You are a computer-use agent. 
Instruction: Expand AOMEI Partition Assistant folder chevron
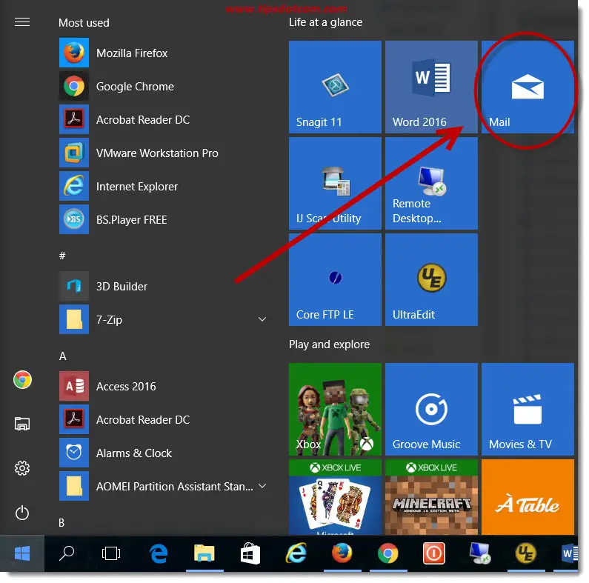coord(262,486)
